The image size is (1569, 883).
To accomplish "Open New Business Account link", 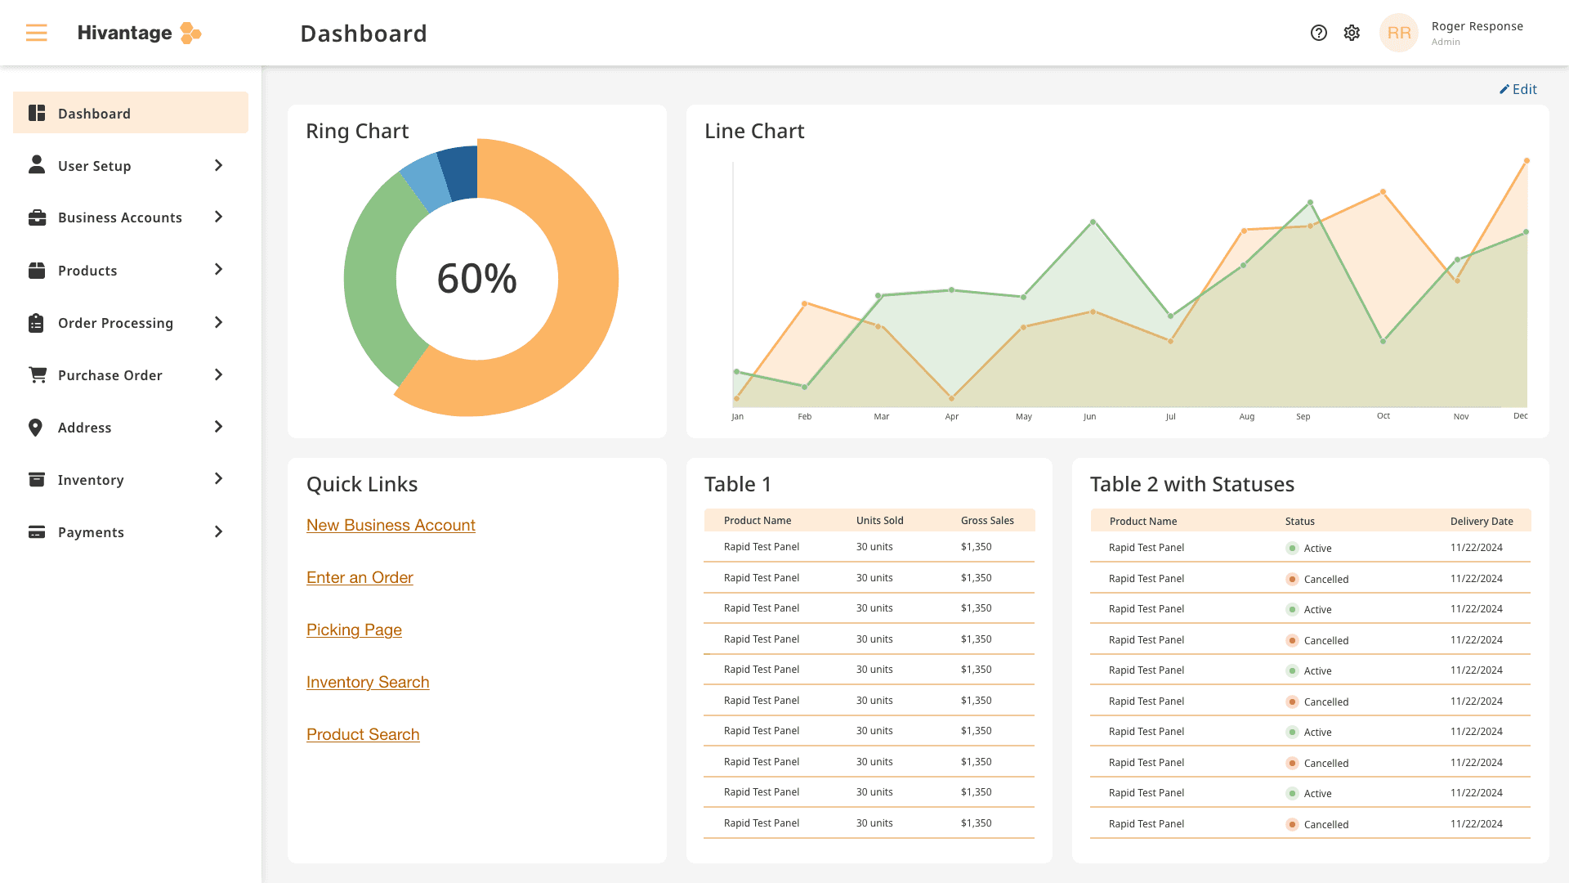I will coord(391,525).
